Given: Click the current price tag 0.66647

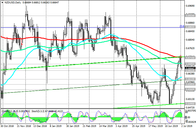Looking at the screenshot, I should [190, 68].
